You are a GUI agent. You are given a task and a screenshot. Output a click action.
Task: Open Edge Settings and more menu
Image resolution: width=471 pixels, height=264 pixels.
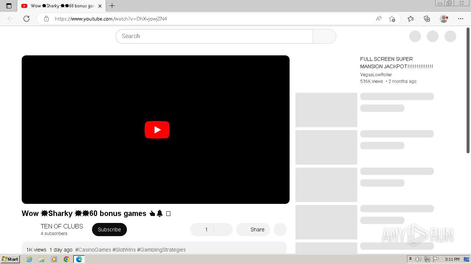coord(461,19)
